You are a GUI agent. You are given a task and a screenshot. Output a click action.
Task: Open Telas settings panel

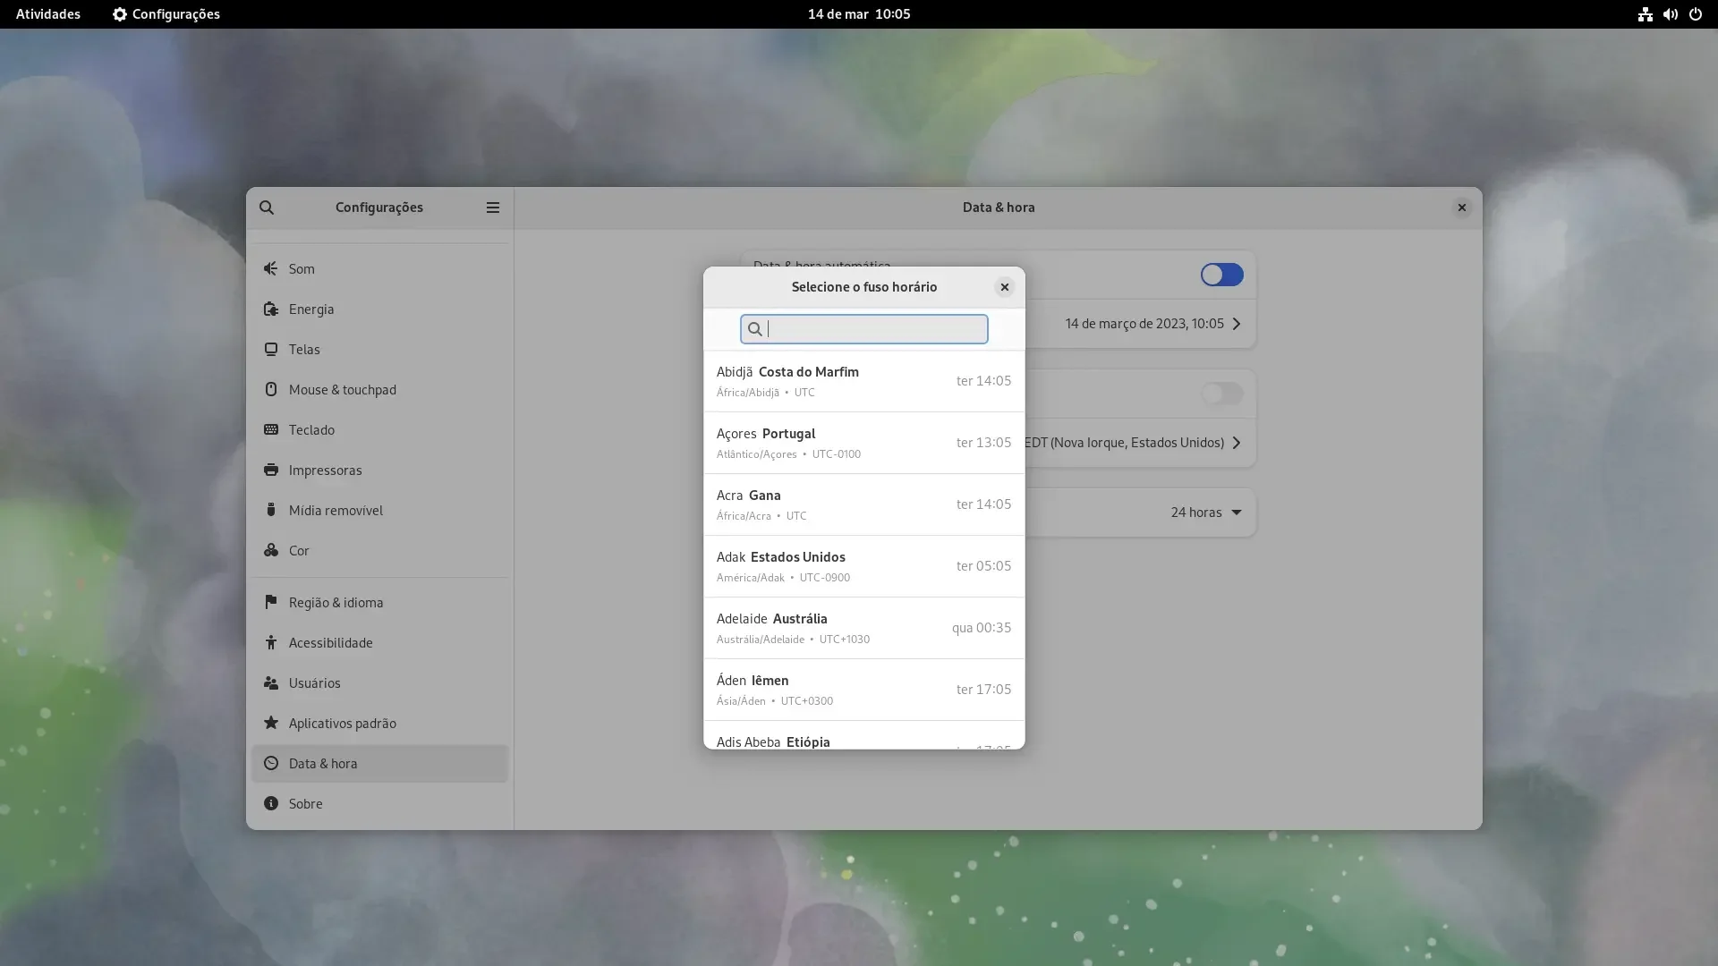pyautogui.click(x=379, y=350)
